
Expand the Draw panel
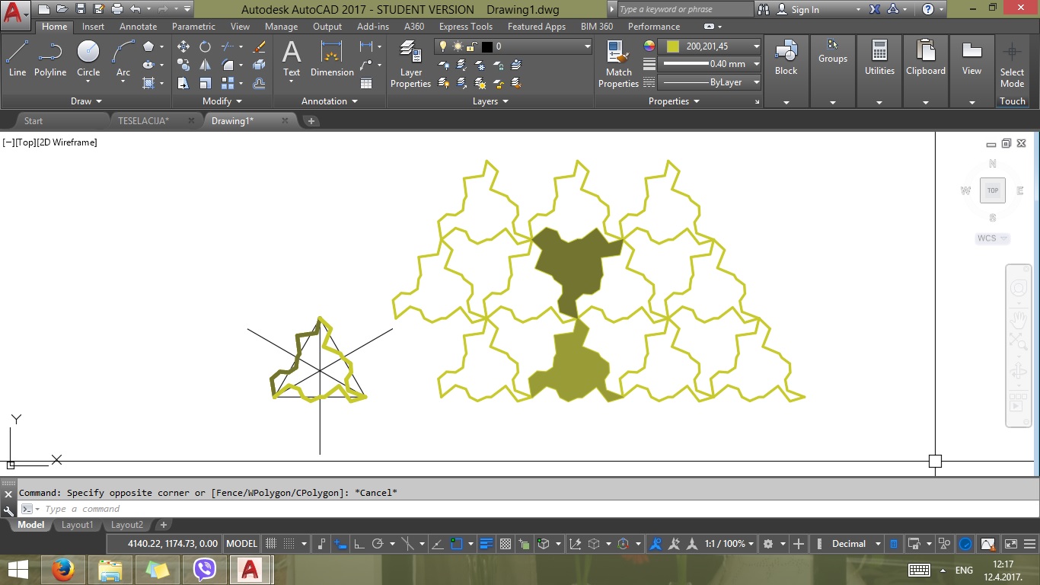click(x=86, y=101)
